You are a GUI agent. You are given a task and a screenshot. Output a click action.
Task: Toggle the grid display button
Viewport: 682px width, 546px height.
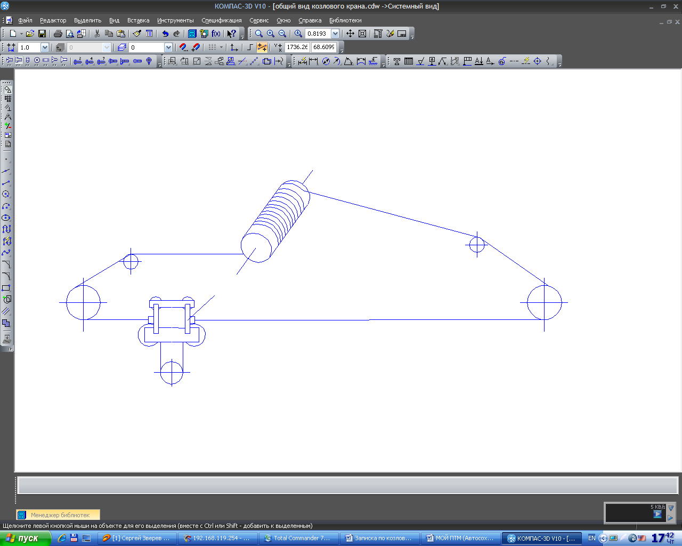[x=213, y=47]
